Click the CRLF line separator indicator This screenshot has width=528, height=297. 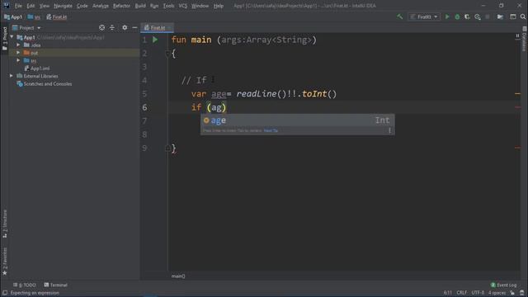[461, 293]
